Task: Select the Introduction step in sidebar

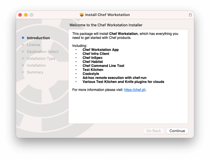Action: 38,38
